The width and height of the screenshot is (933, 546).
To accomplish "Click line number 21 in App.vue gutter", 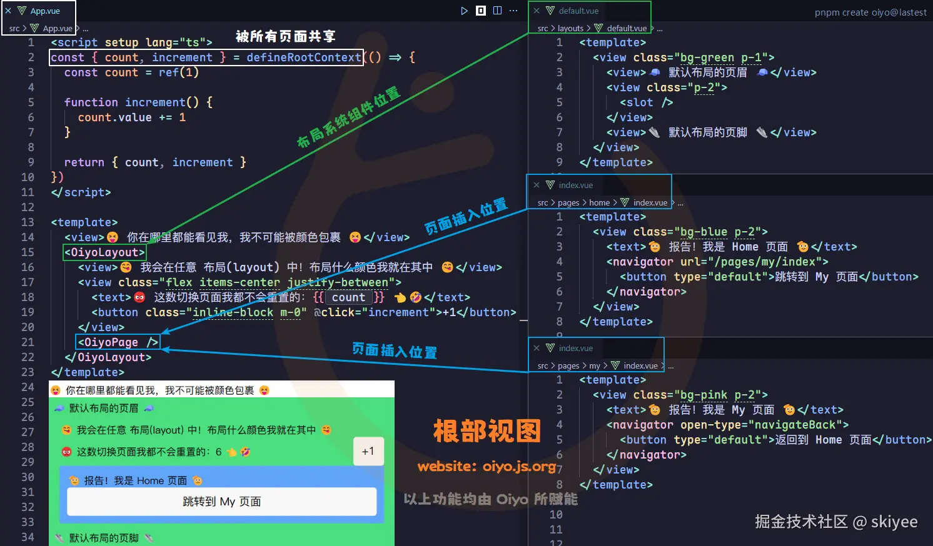I will pyautogui.click(x=28, y=342).
